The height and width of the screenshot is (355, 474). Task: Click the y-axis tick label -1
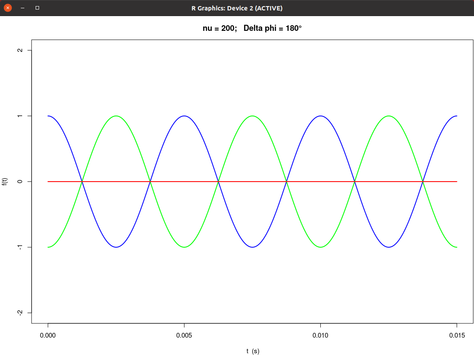click(20, 247)
